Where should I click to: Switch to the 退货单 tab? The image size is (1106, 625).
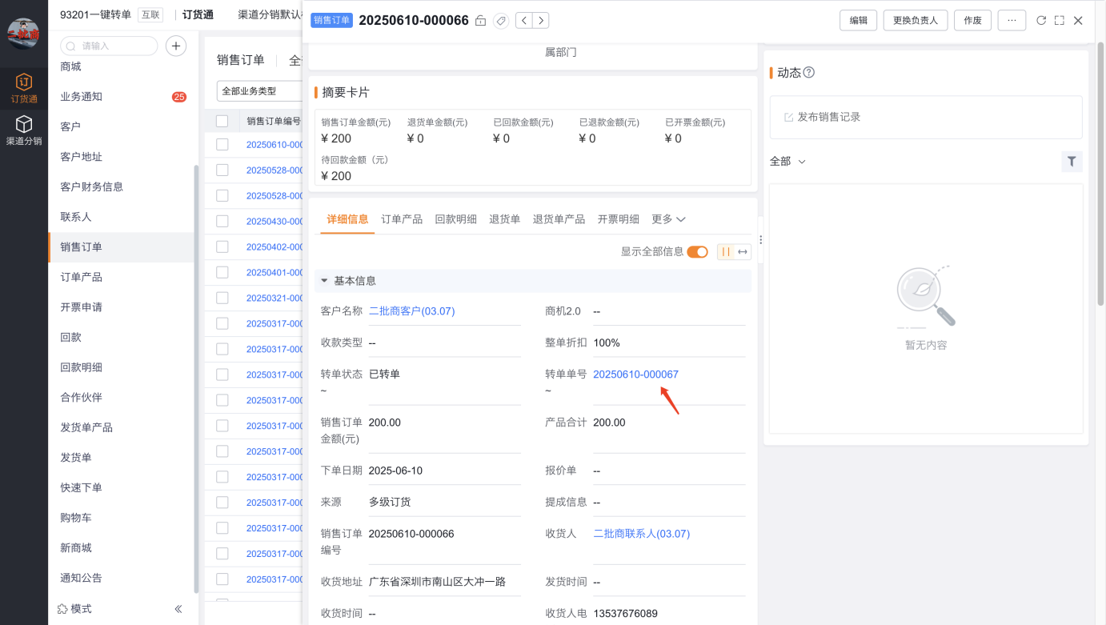point(505,219)
